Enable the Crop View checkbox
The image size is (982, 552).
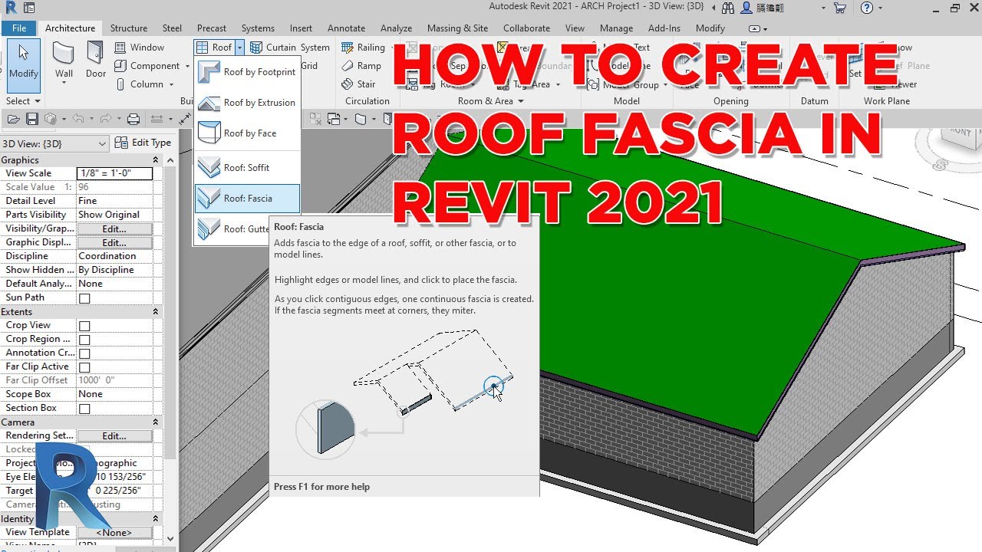click(x=84, y=326)
